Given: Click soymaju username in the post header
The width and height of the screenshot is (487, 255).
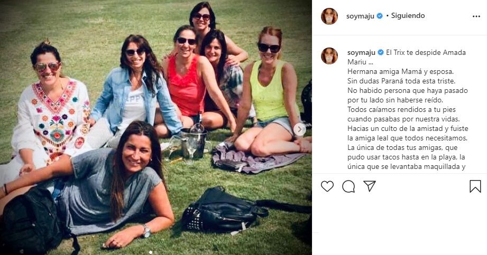Looking at the screenshot, I should tap(360, 16).
